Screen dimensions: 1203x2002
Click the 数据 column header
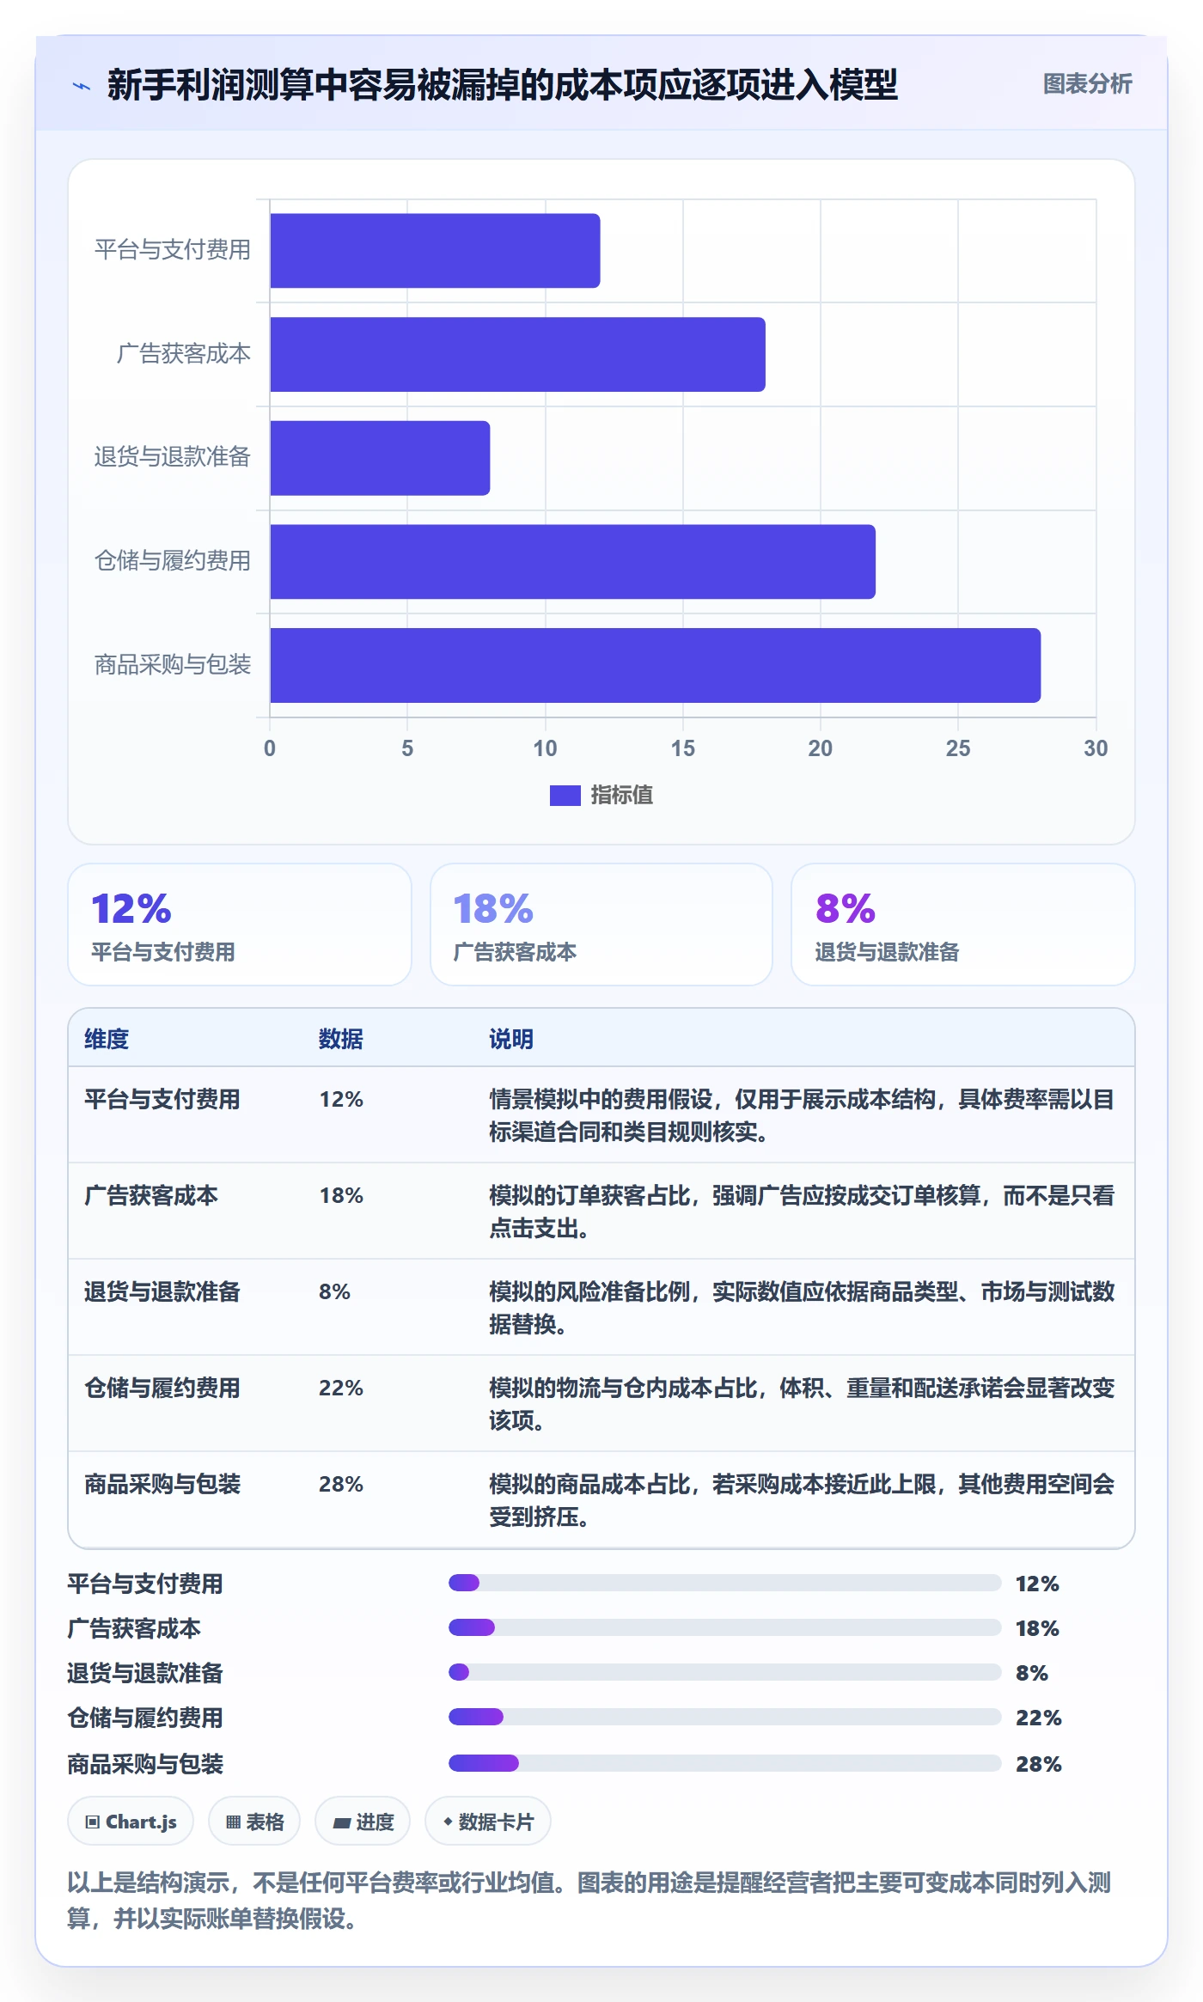(341, 1039)
